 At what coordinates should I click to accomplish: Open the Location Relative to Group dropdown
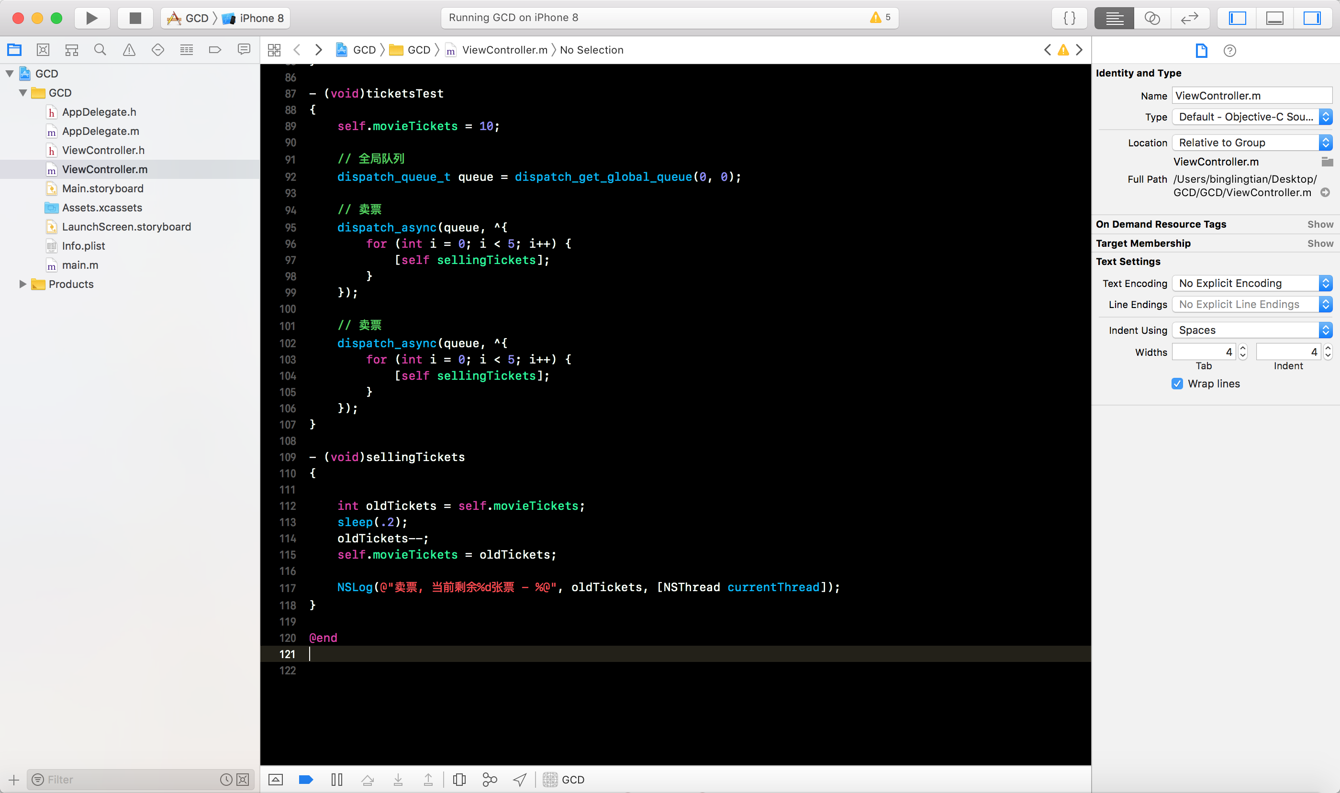tap(1252, 143)
